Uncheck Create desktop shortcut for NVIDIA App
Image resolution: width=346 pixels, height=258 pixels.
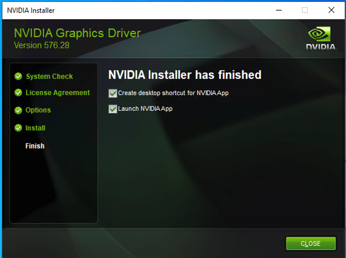[x=113, y=93]
